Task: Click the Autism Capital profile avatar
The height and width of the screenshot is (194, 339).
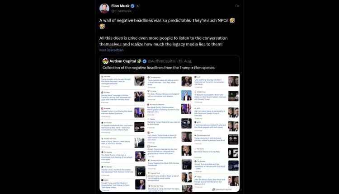Action: pyautogui.click(x=105, y=61)
